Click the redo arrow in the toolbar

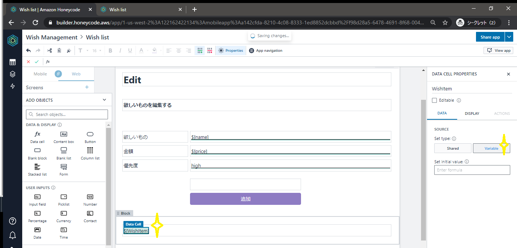pyautogui.click(x=38, y=50)
